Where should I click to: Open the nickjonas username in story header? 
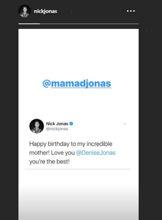[x=45, y=11]
